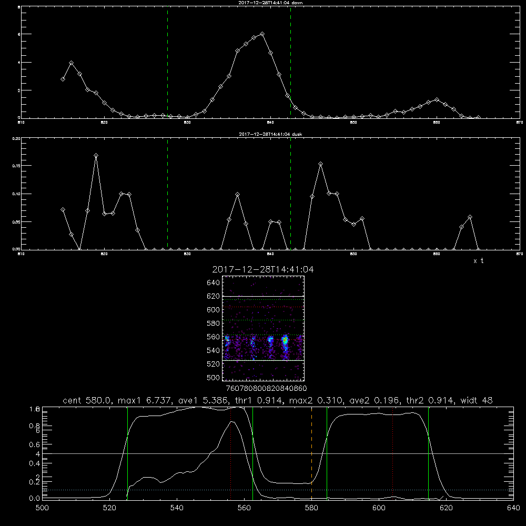Image resolution: width=526 pixels, height=526 pixels.
Task: Click 'widt 48' in the stats line
Action: pyautogui.click(x=477, y=400)
